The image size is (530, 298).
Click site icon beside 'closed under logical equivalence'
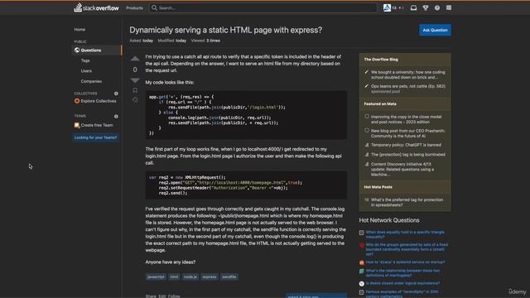[x=362, y=283]
